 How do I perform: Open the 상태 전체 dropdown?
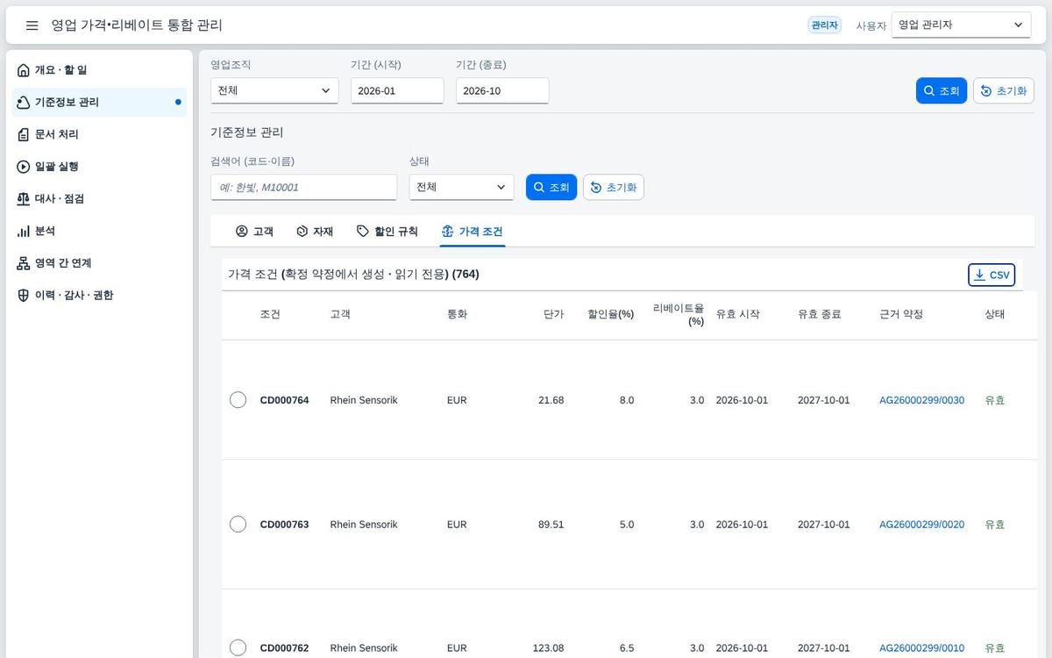point(461,187)
